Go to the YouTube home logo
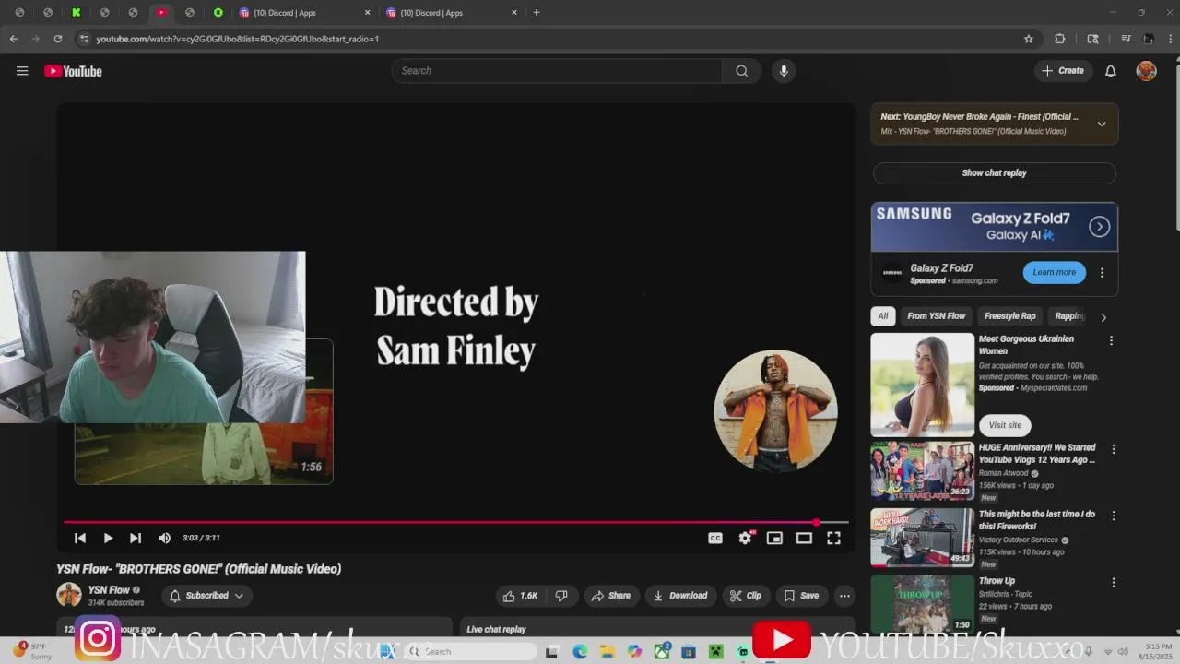This screenshot has width=1180, height=664. click(73, 71)
